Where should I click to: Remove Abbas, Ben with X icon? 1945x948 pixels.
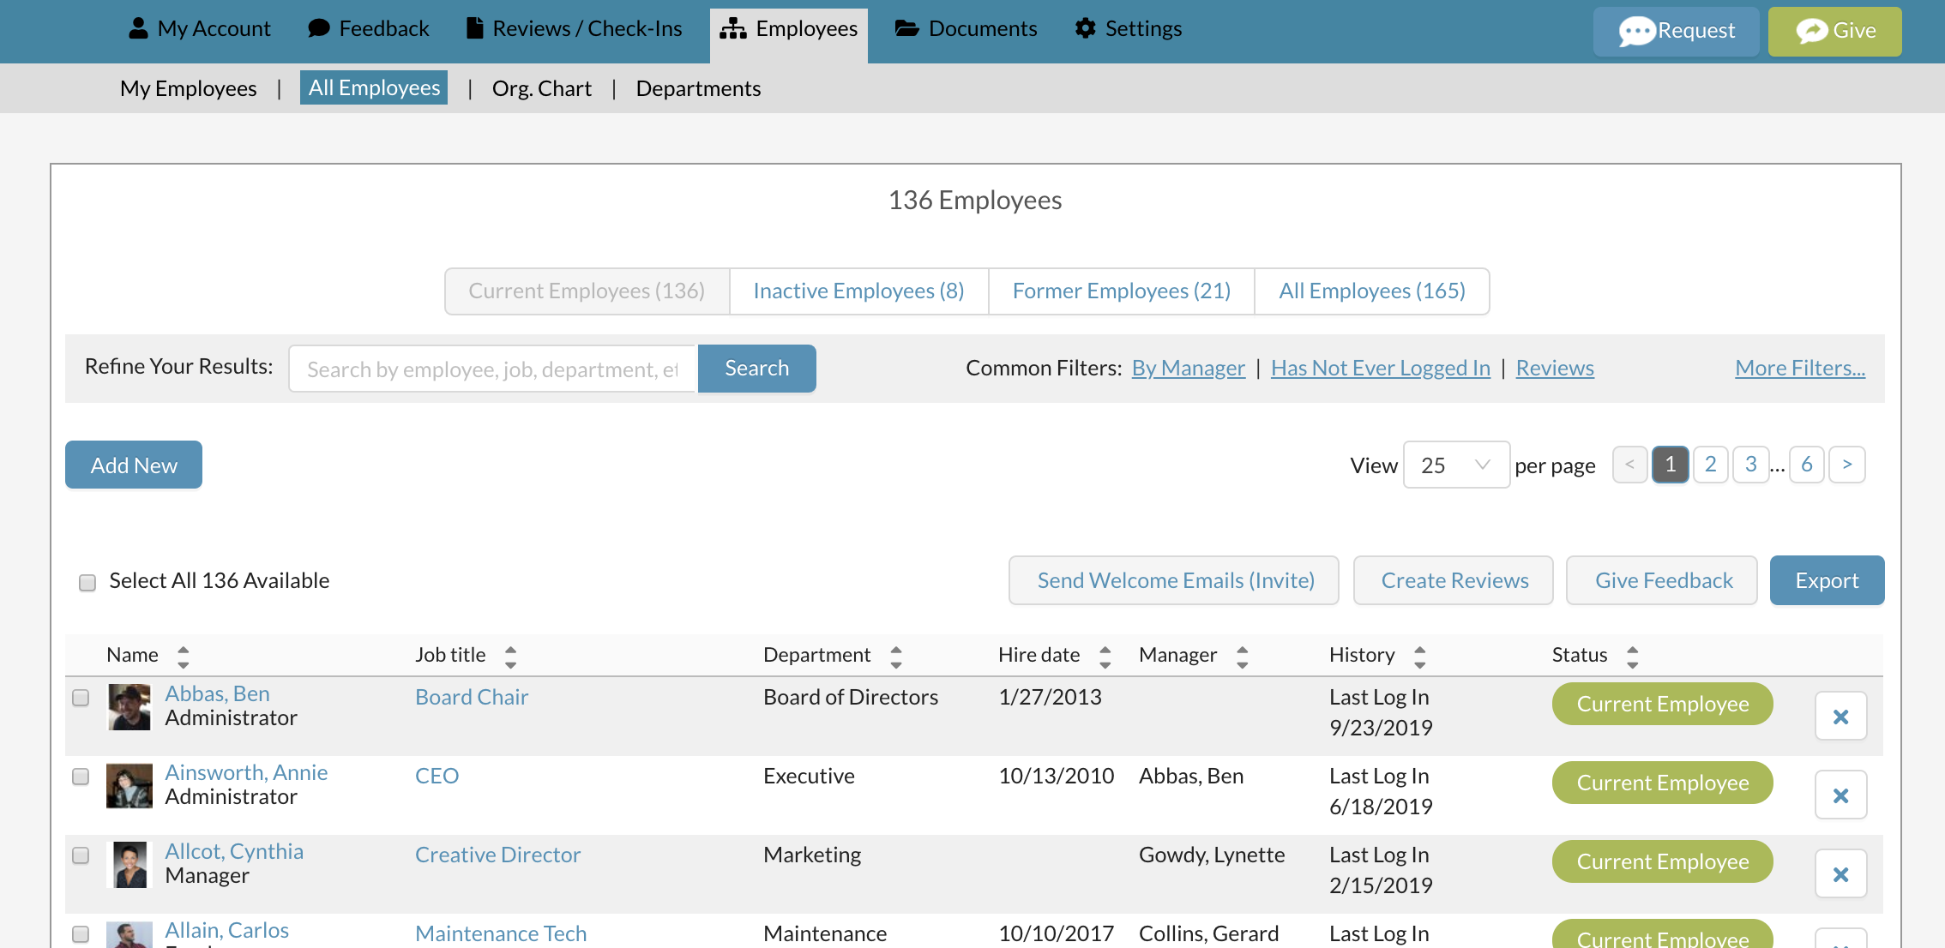[1840, 717]
